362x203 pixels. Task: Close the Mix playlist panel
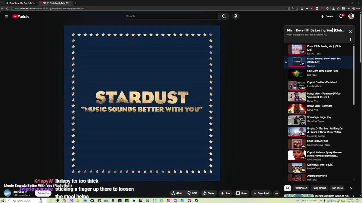coord(350,32)
